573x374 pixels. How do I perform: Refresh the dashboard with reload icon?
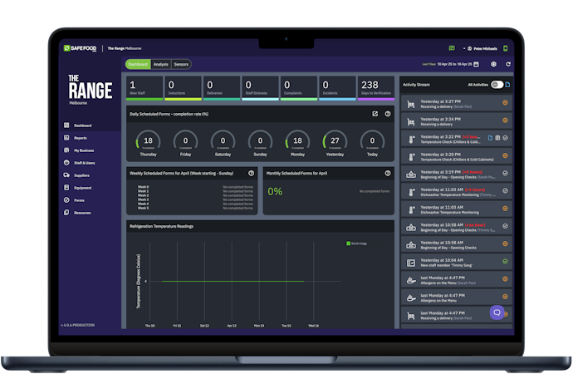point(508,64)
